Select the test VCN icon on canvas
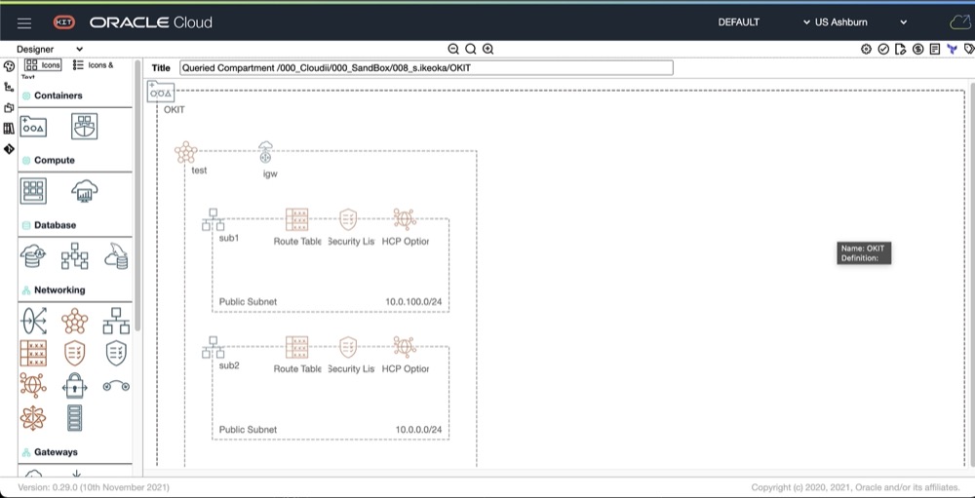 [x=186, y=152]
